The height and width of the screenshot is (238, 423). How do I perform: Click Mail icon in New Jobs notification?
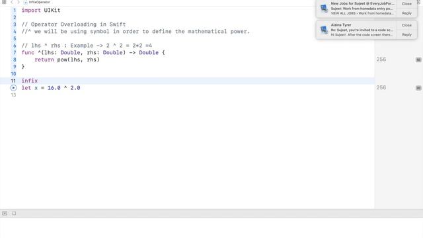click(x=324, y=9)
